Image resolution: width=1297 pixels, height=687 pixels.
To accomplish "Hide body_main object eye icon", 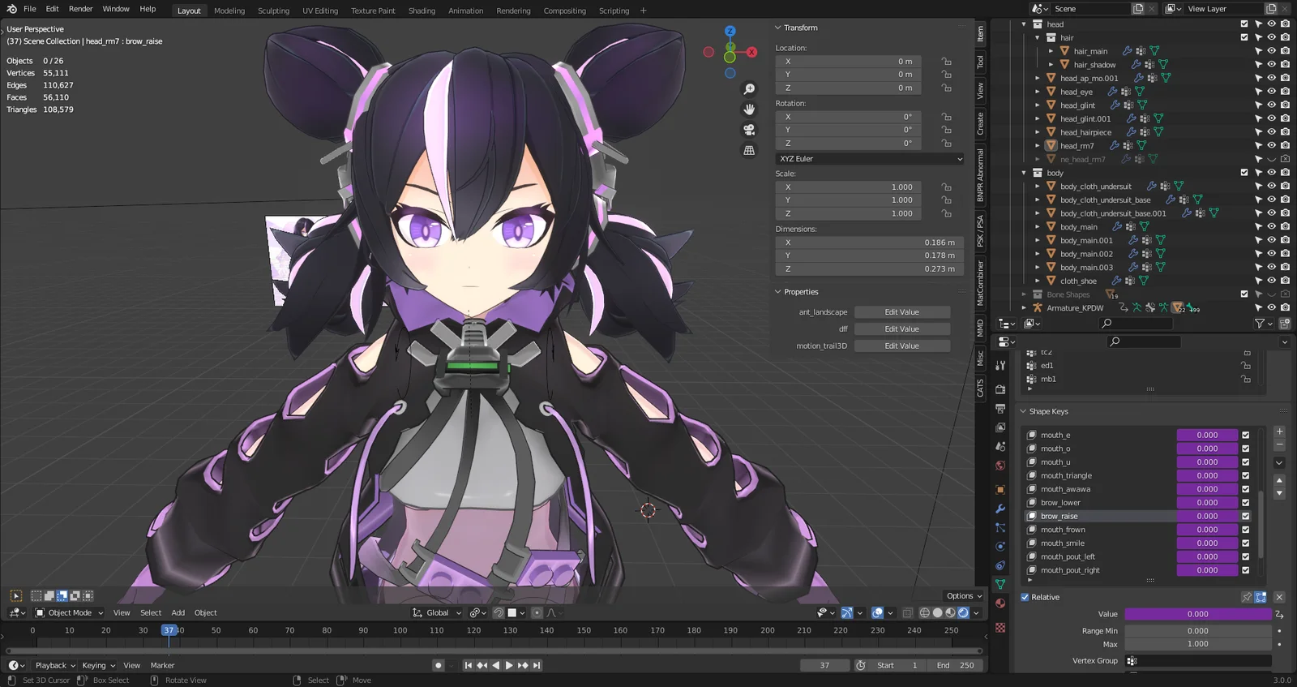I will pos(1272,227).
